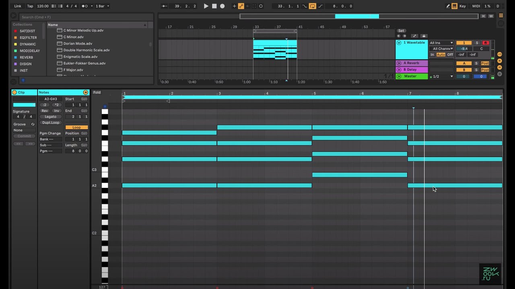The height and width of the screenshot is (289, 515).
Task: Open All Ins input type dropdown
Action: click(441, 43)
